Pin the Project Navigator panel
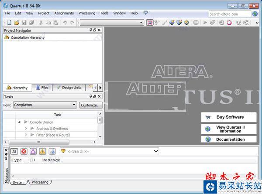The width and height of the screenshot is (262, 194). click(90, 30)
